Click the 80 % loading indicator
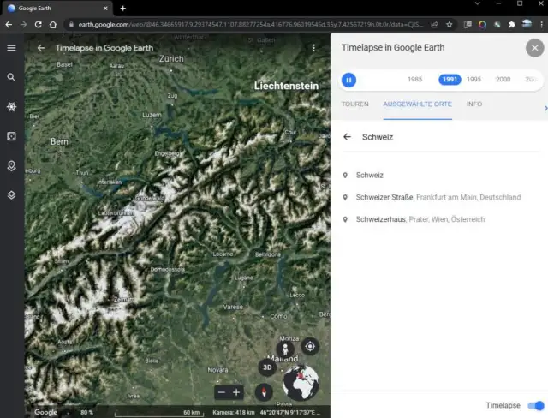The width and height of the screenshot is (548, 418). (86, 412)
